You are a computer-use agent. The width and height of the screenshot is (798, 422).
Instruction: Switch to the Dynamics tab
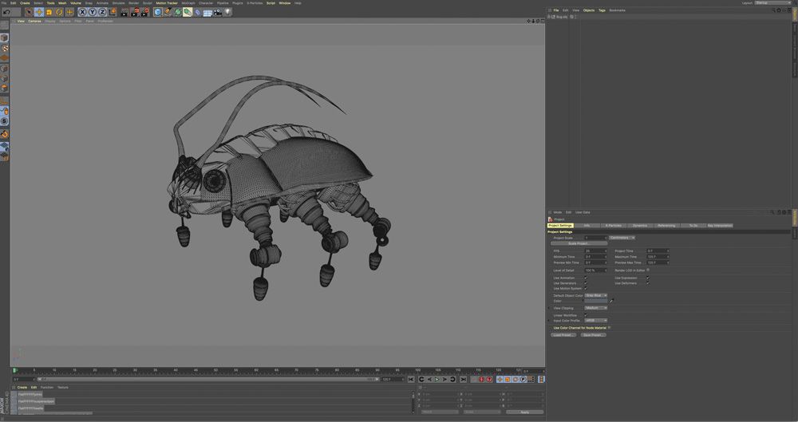(640, 226)
